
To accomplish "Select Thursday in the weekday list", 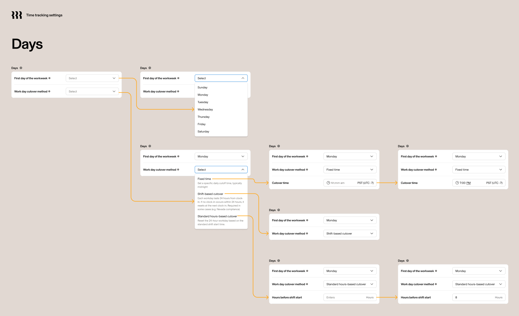I will [x=221, y=117].
